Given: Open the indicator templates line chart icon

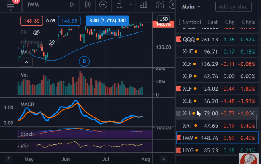Looking at the screenshot, I should pos(160,5).
